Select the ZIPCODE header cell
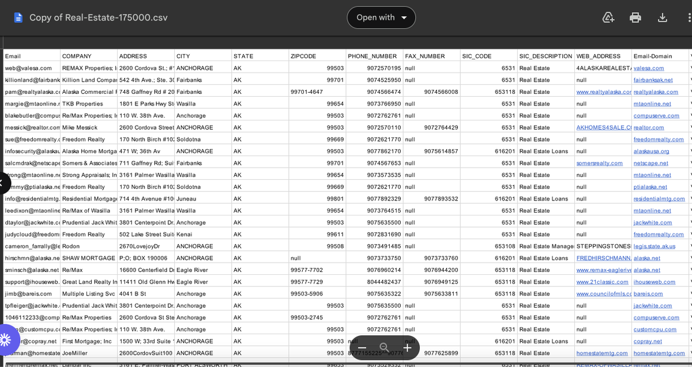The height and width of the screenshot is (367, 692). [317, 56]
